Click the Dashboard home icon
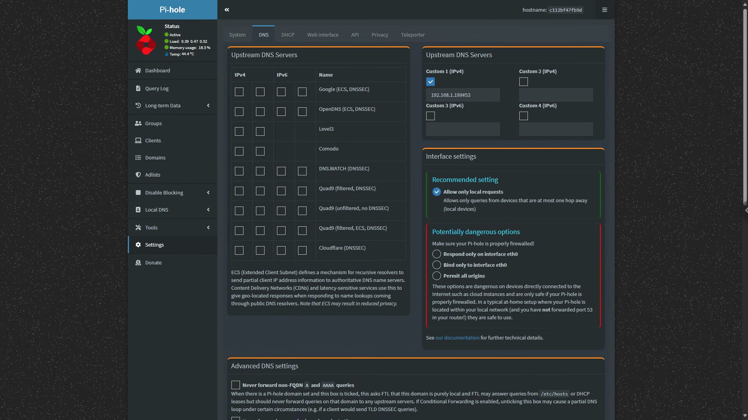 [x=138, y=70]
